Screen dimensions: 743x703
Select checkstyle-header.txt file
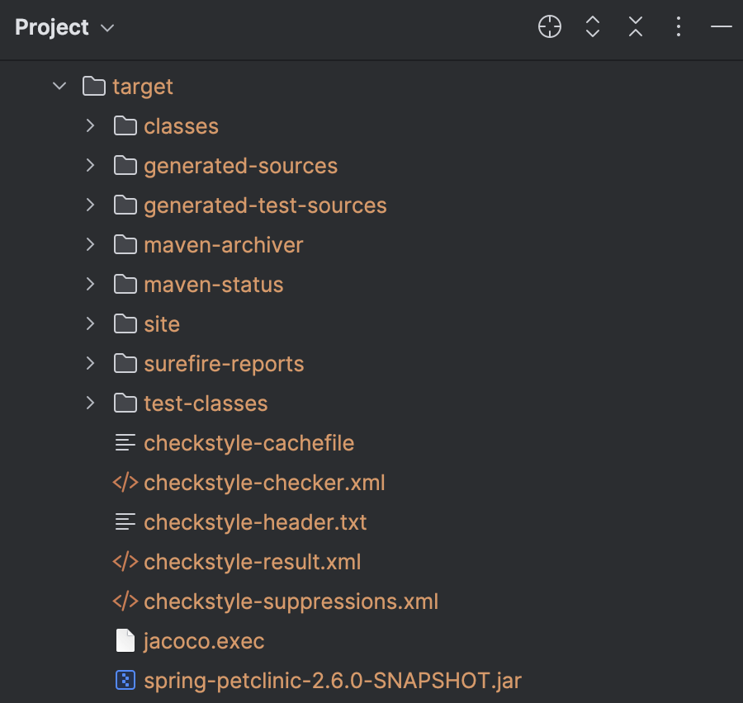254,522
